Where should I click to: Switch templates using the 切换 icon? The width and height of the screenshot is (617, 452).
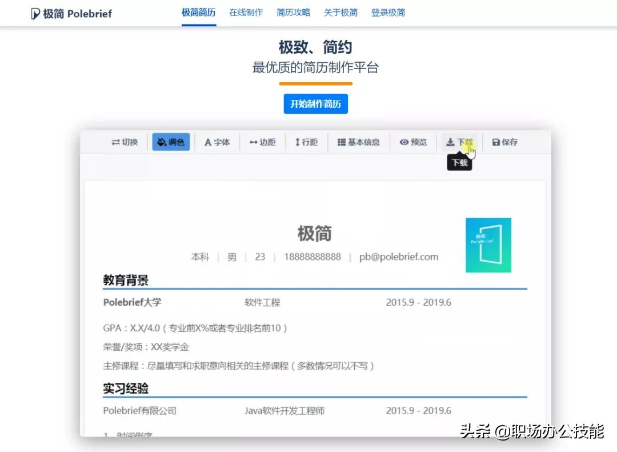tap(124, 142)
